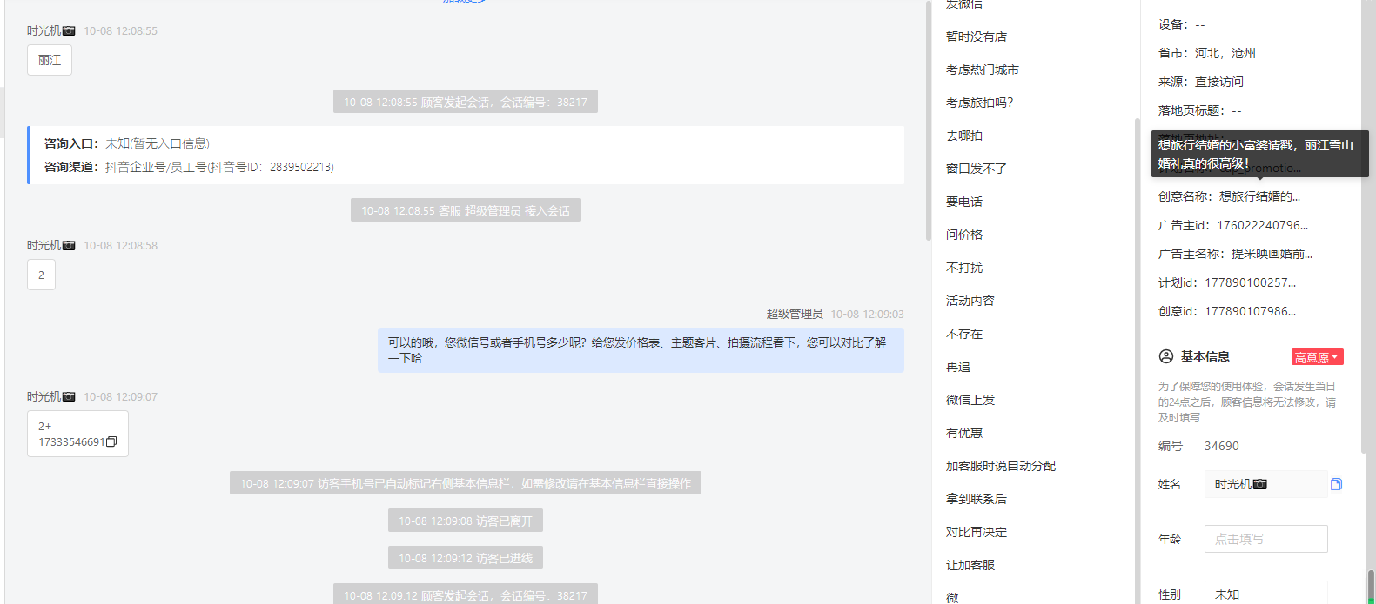
Task: Click the system notice 访客已离开
Action: pos(466,521)
